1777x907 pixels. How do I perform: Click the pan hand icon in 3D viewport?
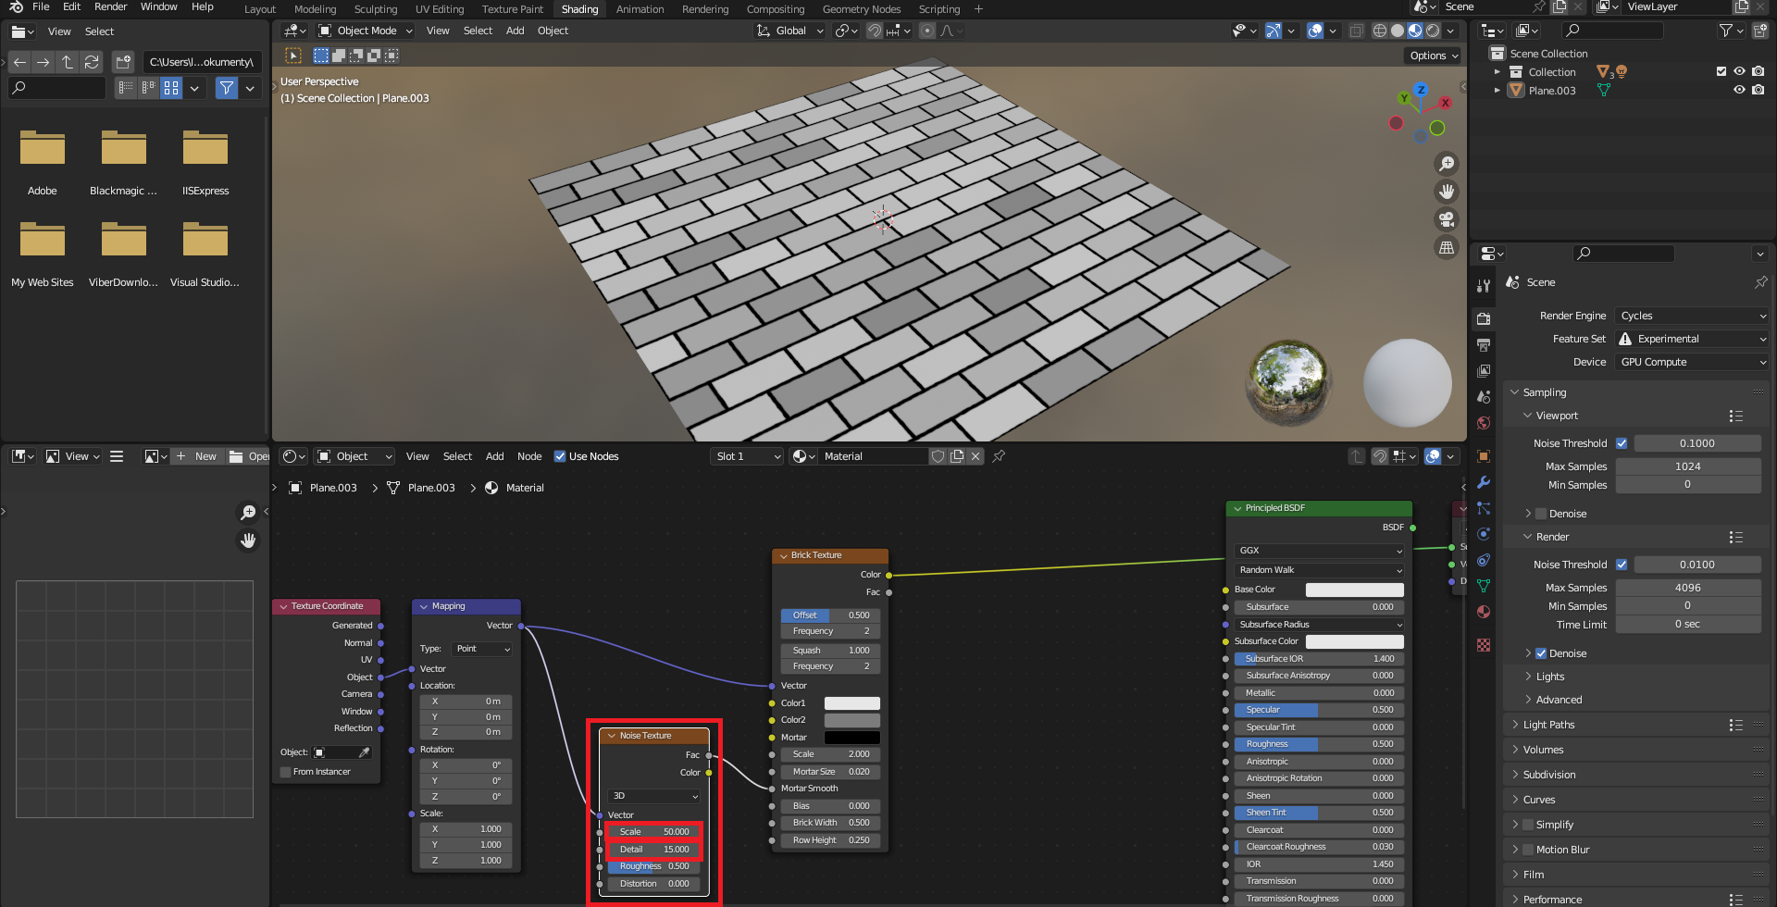tap(1446, 192)
